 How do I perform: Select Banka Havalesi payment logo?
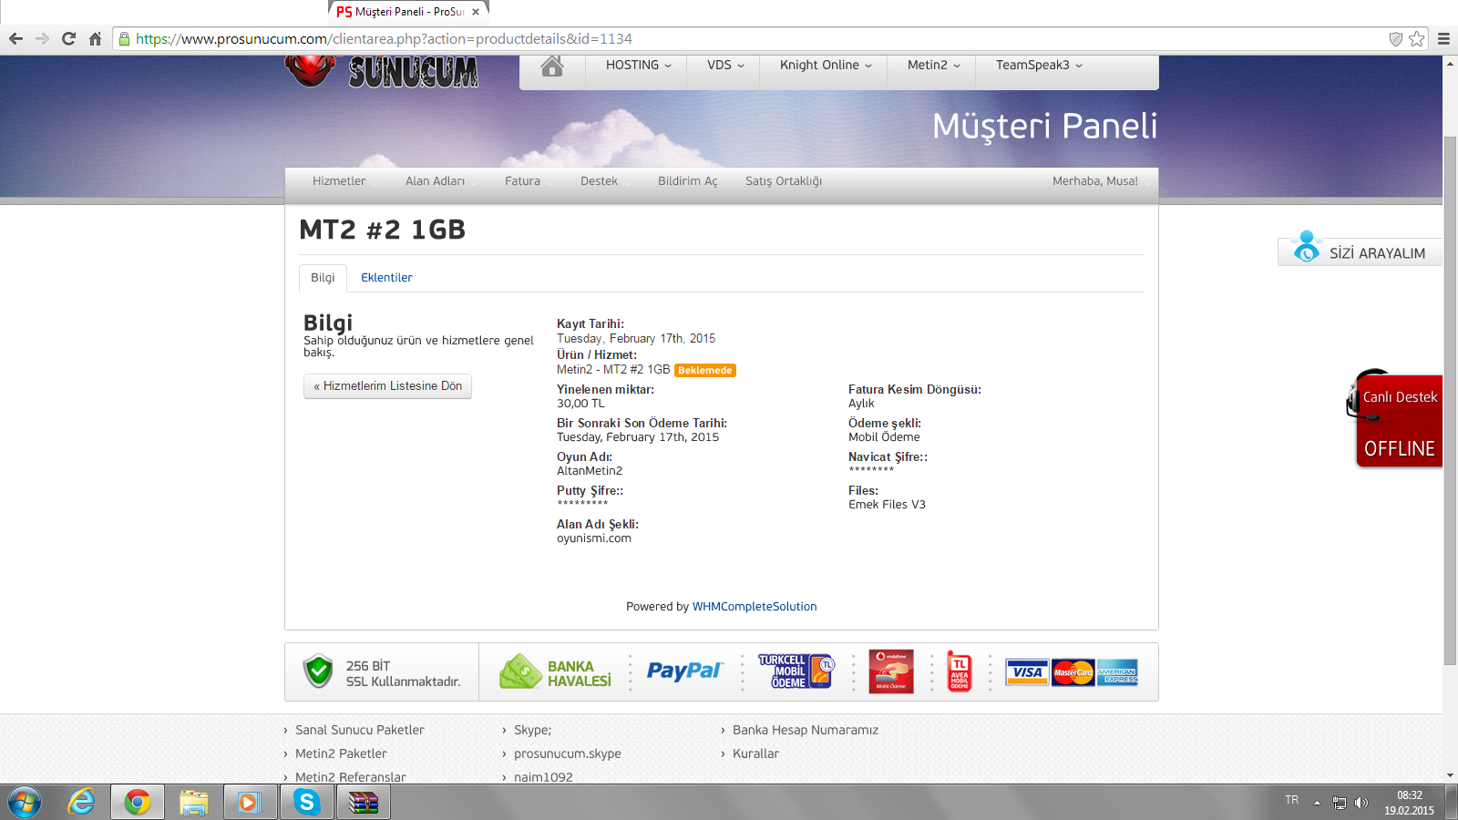pos(555,672)
